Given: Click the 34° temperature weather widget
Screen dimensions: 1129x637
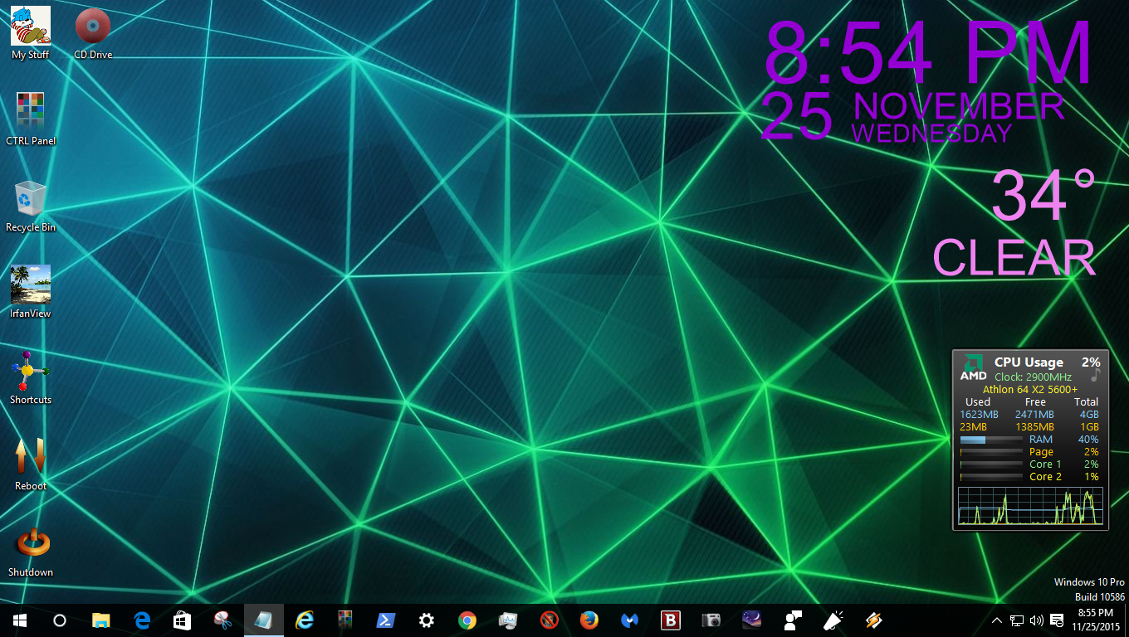Looking at the screenshot, I should click(1043, 196).
